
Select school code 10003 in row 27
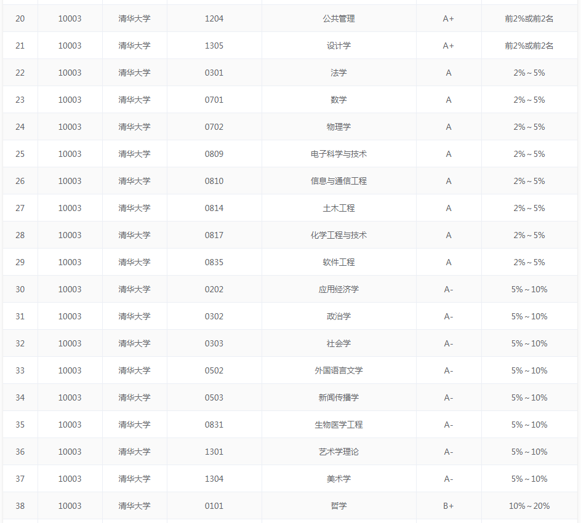[x=70, y=208]
